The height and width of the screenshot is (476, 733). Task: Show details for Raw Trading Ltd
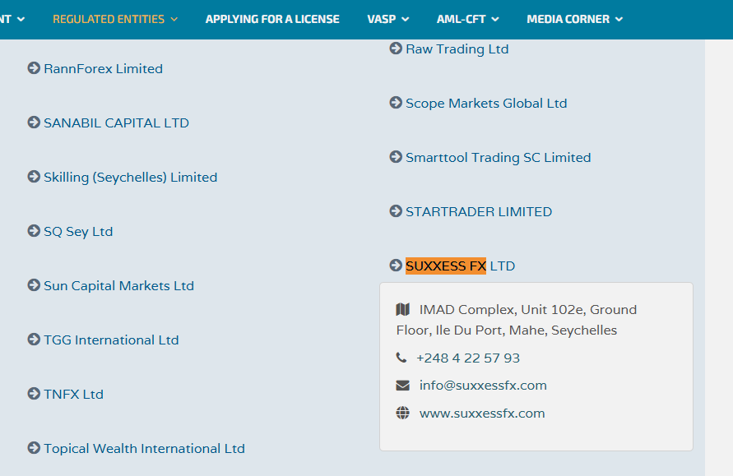[457, 49]
